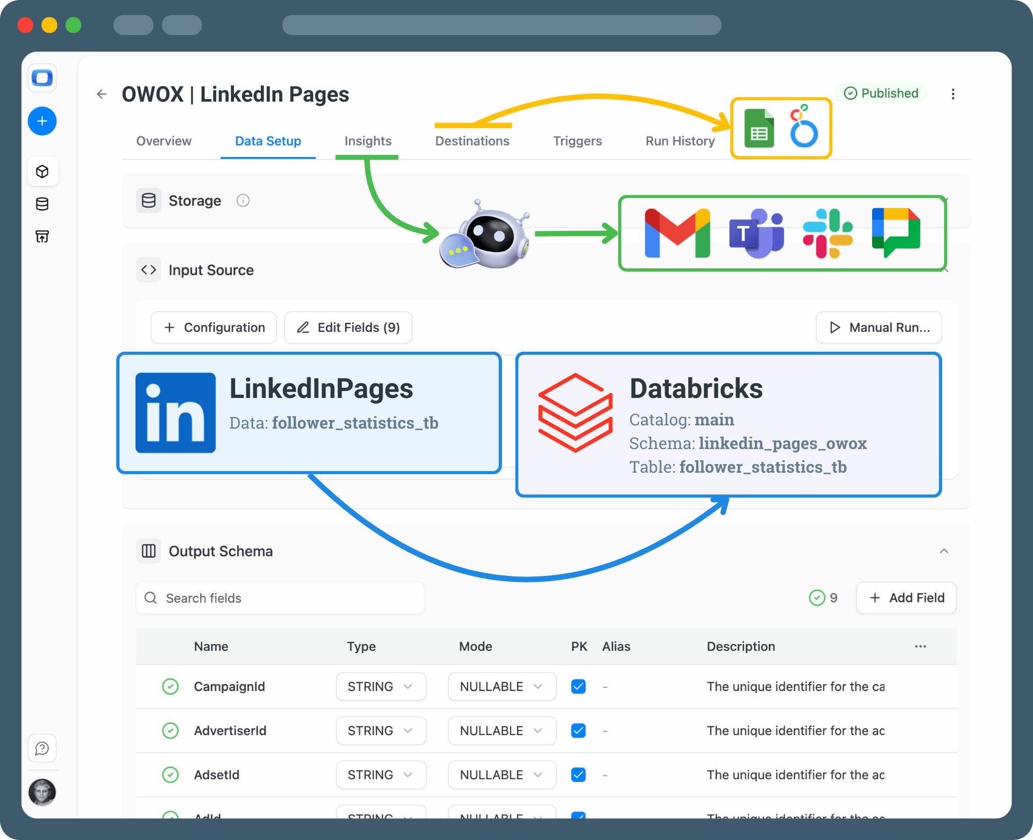Uncheck the AdvertiserId PK checkbox
The height and width of the screenshot is (840, 1033).
pos(578,731)
